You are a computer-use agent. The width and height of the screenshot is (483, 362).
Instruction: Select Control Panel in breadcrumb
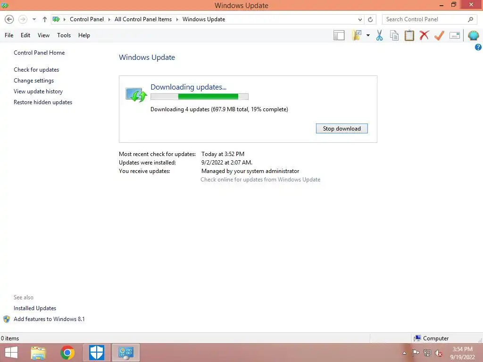(87, 19)
